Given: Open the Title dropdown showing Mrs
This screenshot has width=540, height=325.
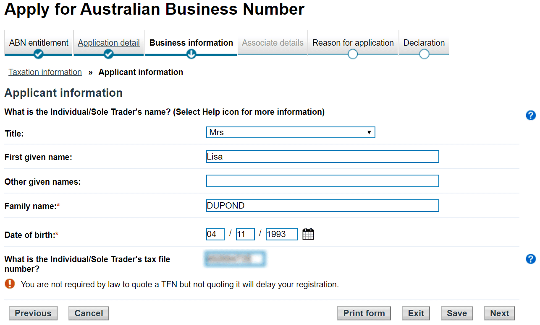Looking at the screenshot, I should (291, 132).
